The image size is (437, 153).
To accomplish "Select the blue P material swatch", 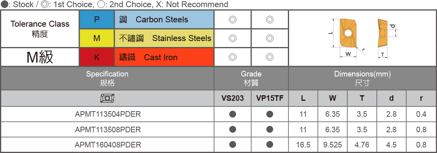I will point(97,20).
